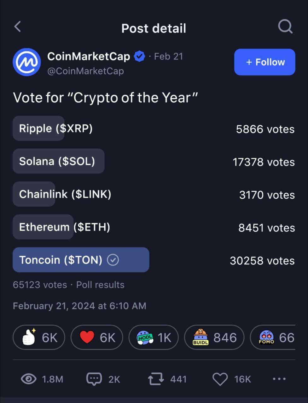Viewport: 308px width, 403px height.
Task: Open the comments bubble showing 2K
Action: click(94, 379)
